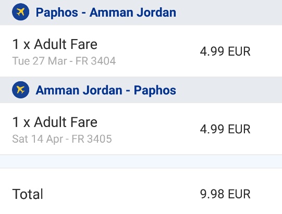Click the outbound flight grey header bar

click(141, 12)
